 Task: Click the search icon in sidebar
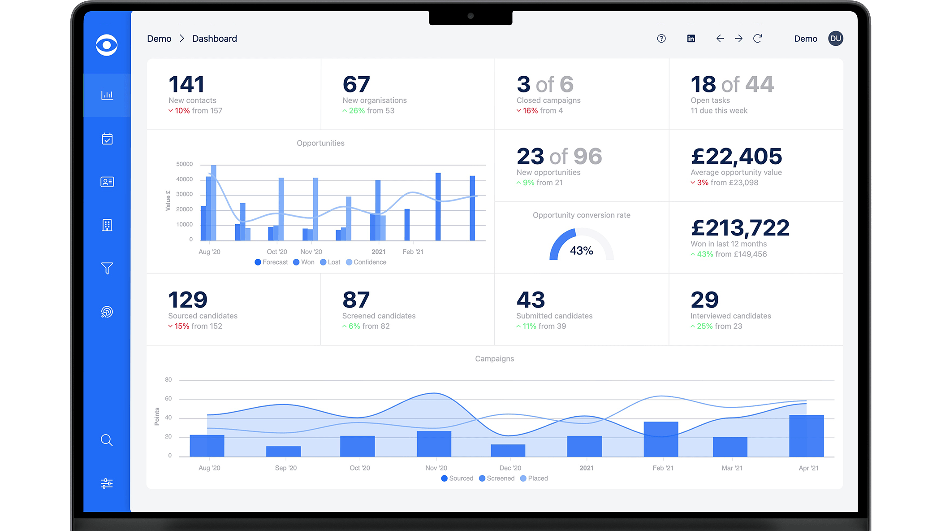click(107, 440)
